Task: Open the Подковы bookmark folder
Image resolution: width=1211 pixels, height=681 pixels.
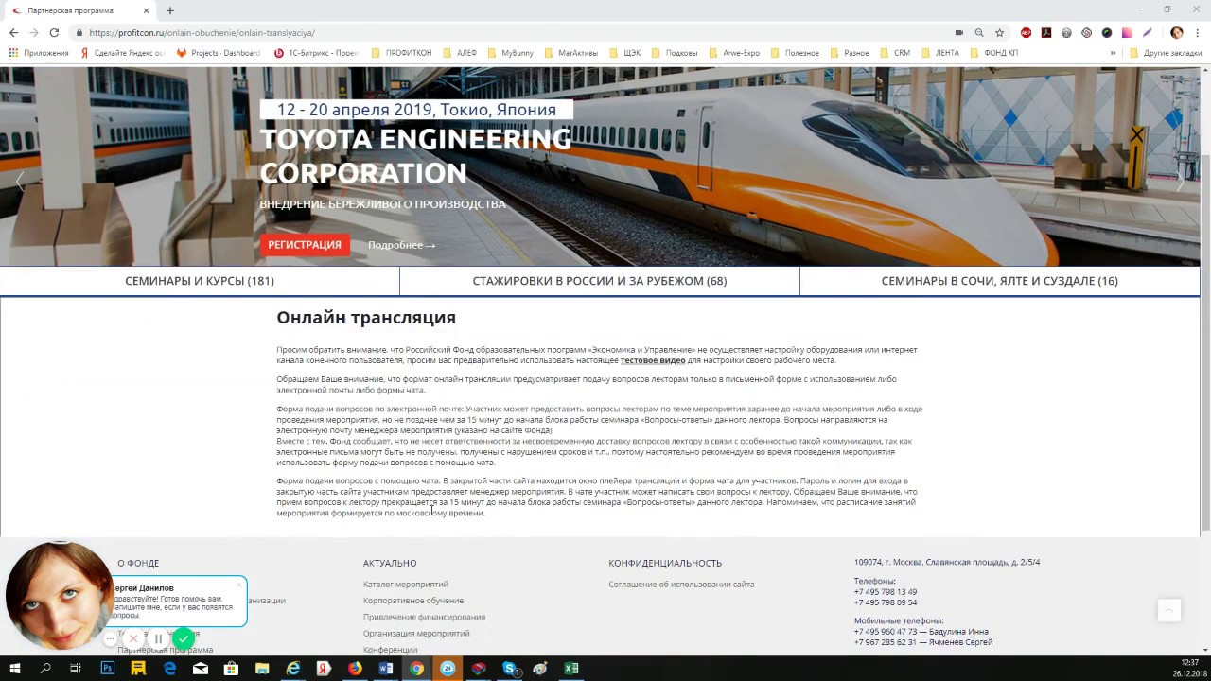Action: 675,53
